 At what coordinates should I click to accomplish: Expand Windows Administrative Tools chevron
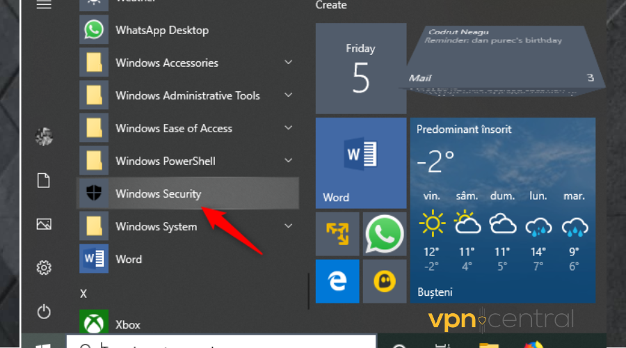[288, 95]
